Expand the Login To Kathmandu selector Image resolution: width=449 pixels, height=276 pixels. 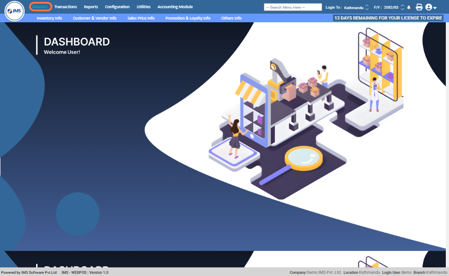(367, 7)
